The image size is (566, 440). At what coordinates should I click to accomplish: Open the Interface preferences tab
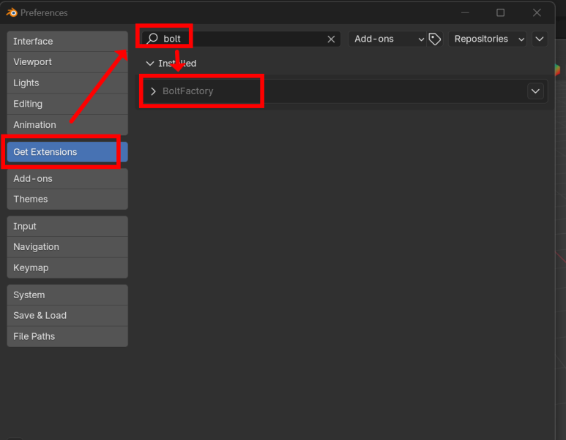(x=67, y=42)
